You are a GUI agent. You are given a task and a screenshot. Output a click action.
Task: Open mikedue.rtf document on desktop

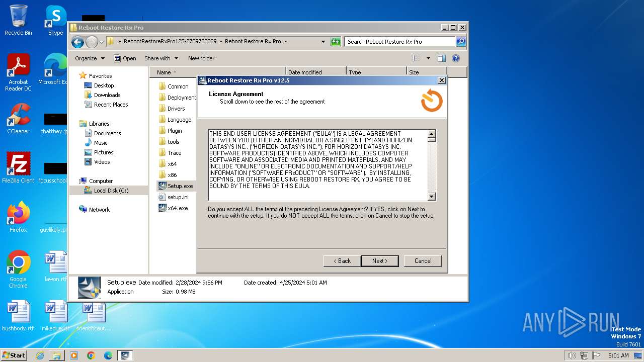(x=55, y=316)
